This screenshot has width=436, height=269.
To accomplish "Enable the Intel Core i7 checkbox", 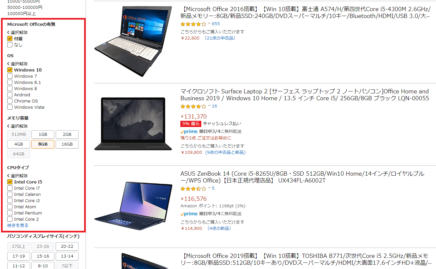I will [x=10, y=188].
